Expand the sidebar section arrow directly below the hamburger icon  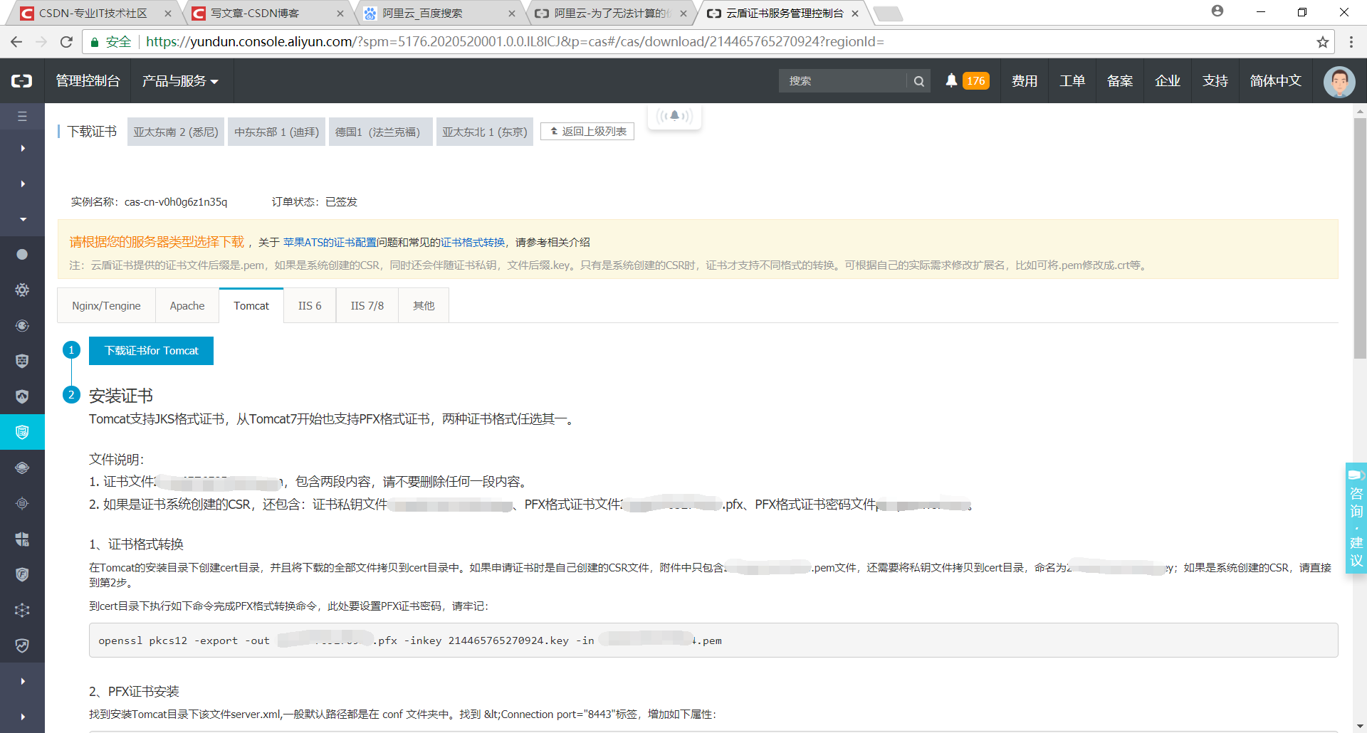click(23, 148)
